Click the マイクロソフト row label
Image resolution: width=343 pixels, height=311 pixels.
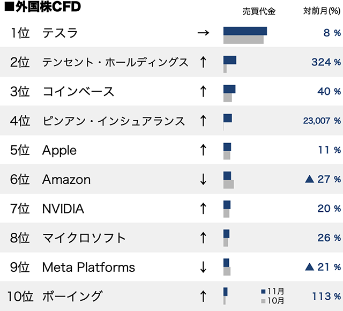pos(84,238)
